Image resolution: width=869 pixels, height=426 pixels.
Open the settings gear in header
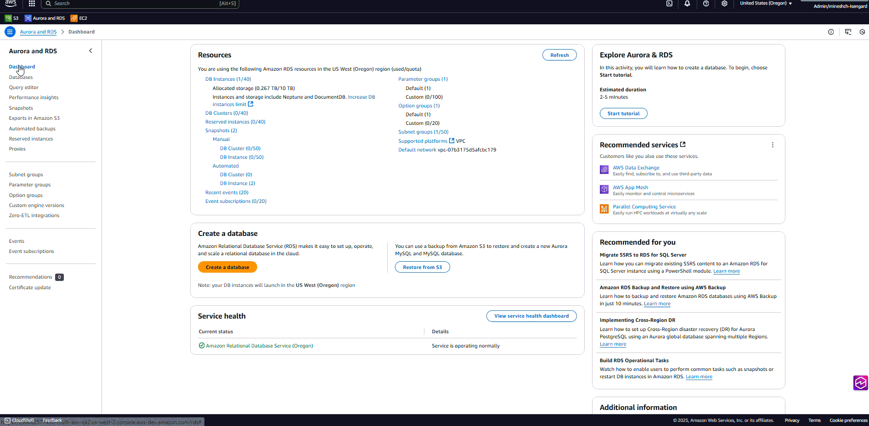point(724,4)
